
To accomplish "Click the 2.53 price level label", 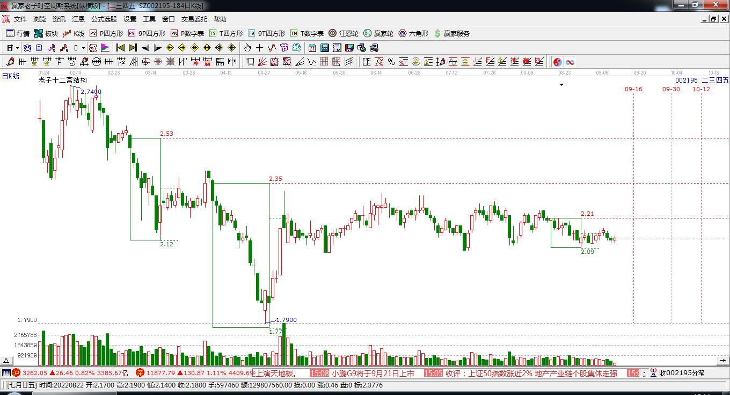I will click(166, 134).
